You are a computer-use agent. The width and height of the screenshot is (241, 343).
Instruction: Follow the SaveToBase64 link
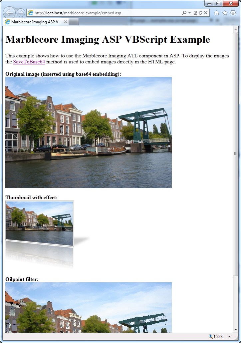pos(29,62)
